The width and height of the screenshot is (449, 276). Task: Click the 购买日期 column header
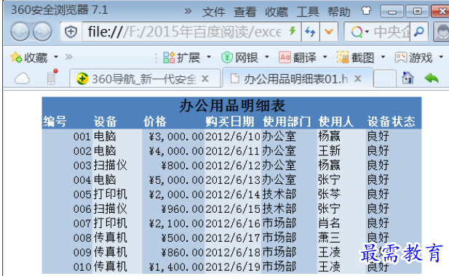tap(230, 121)
